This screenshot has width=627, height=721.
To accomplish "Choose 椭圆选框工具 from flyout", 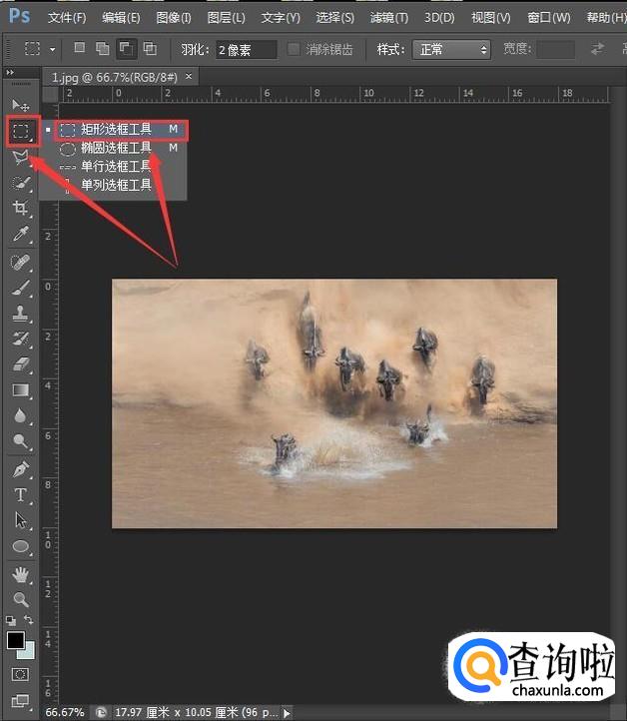I will tap(115, 148).
